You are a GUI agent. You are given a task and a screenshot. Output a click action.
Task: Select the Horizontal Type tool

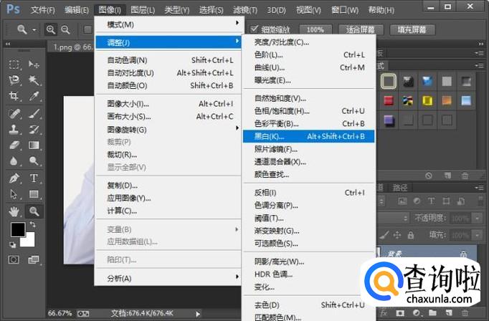point(34,178)
